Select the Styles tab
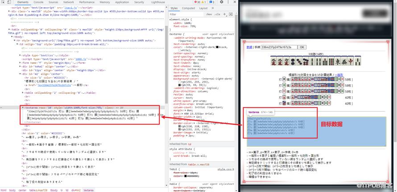Image resolution: width=397 pixels, height=192 pixels. point(174,8)
